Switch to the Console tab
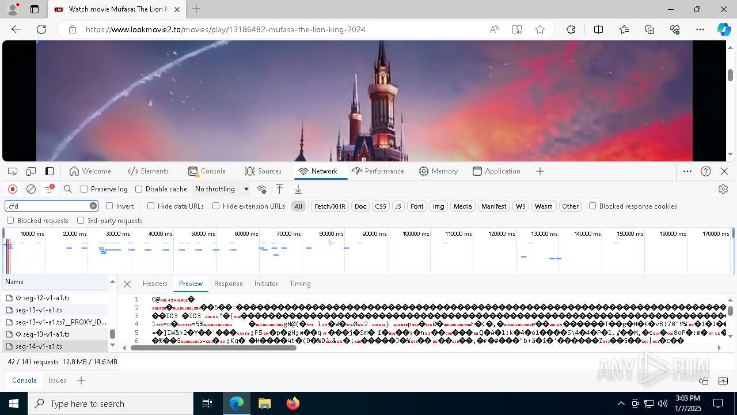This screenshot has height=415, width=737. pyautogui.click(x=207, y=171)
